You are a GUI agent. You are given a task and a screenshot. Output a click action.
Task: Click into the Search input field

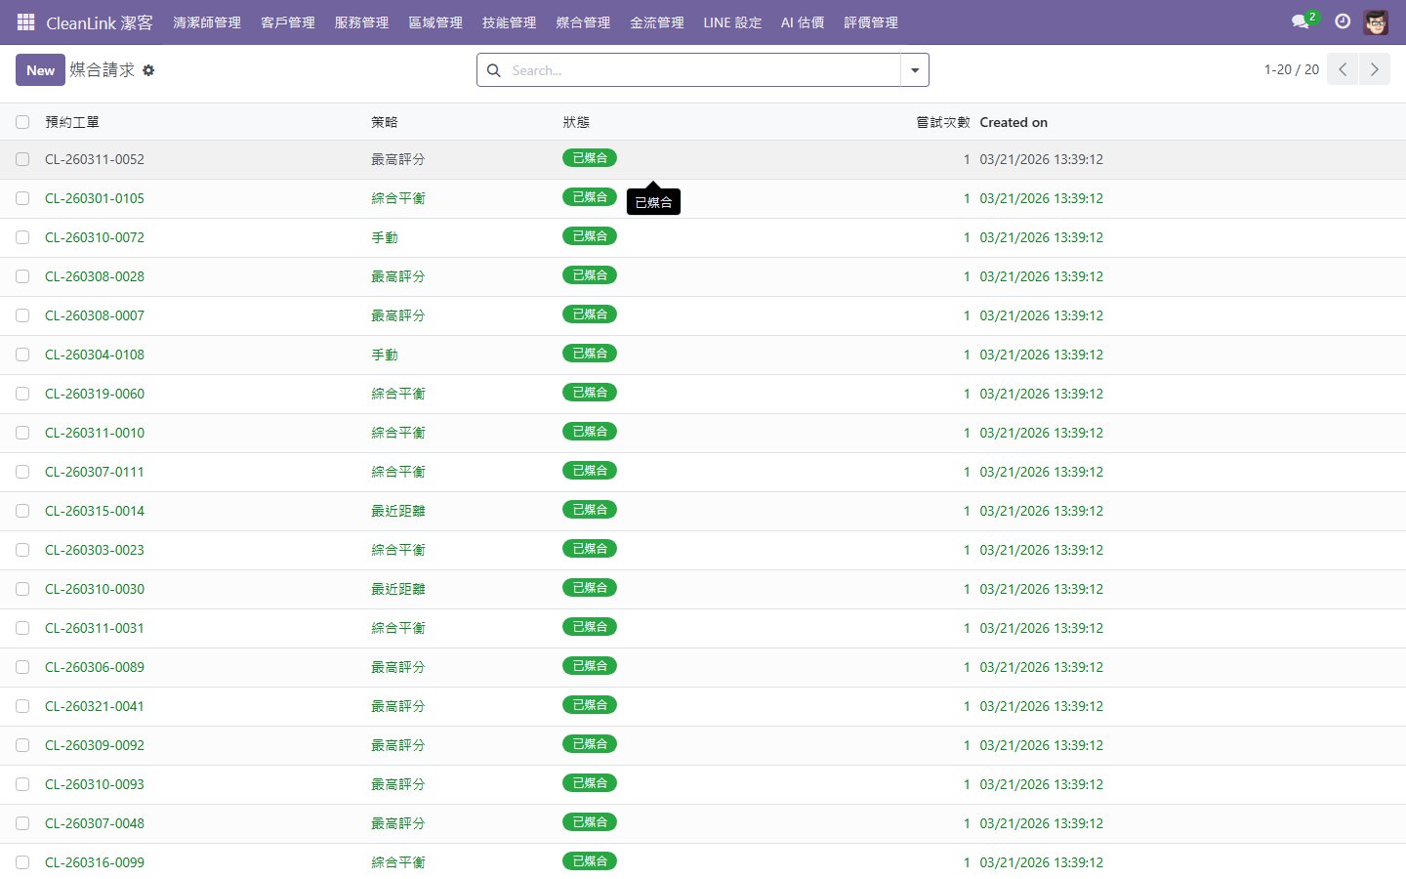point(703,70)
